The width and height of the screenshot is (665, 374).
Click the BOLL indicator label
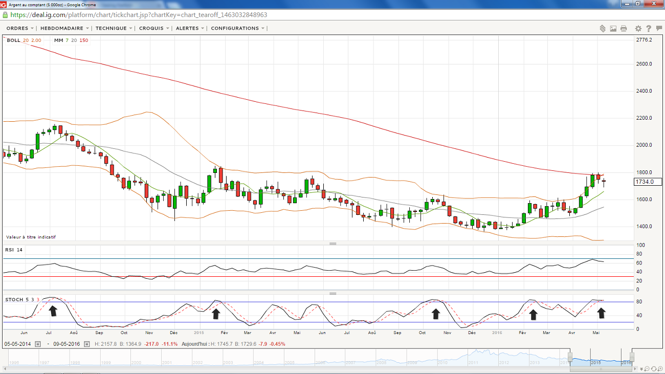(x=14, y=40)
